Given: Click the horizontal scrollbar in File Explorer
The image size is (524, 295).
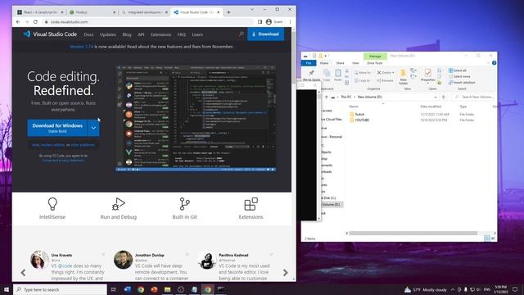Looking at the screenshot, I should pos(413,233).
